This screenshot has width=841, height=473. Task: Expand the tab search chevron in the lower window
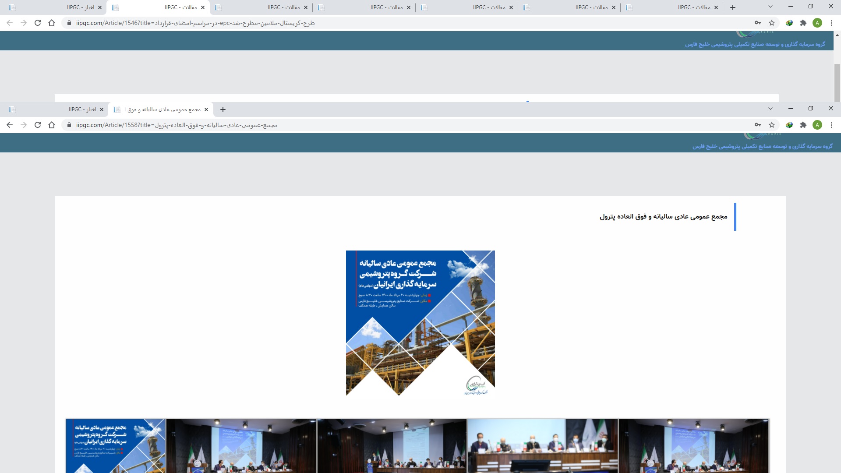[x=770, y=108]
